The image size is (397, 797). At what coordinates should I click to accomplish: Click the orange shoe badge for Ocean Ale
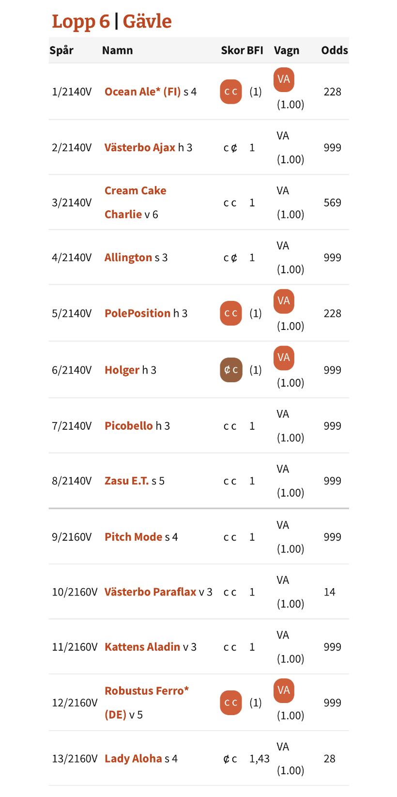pos(231,92)
